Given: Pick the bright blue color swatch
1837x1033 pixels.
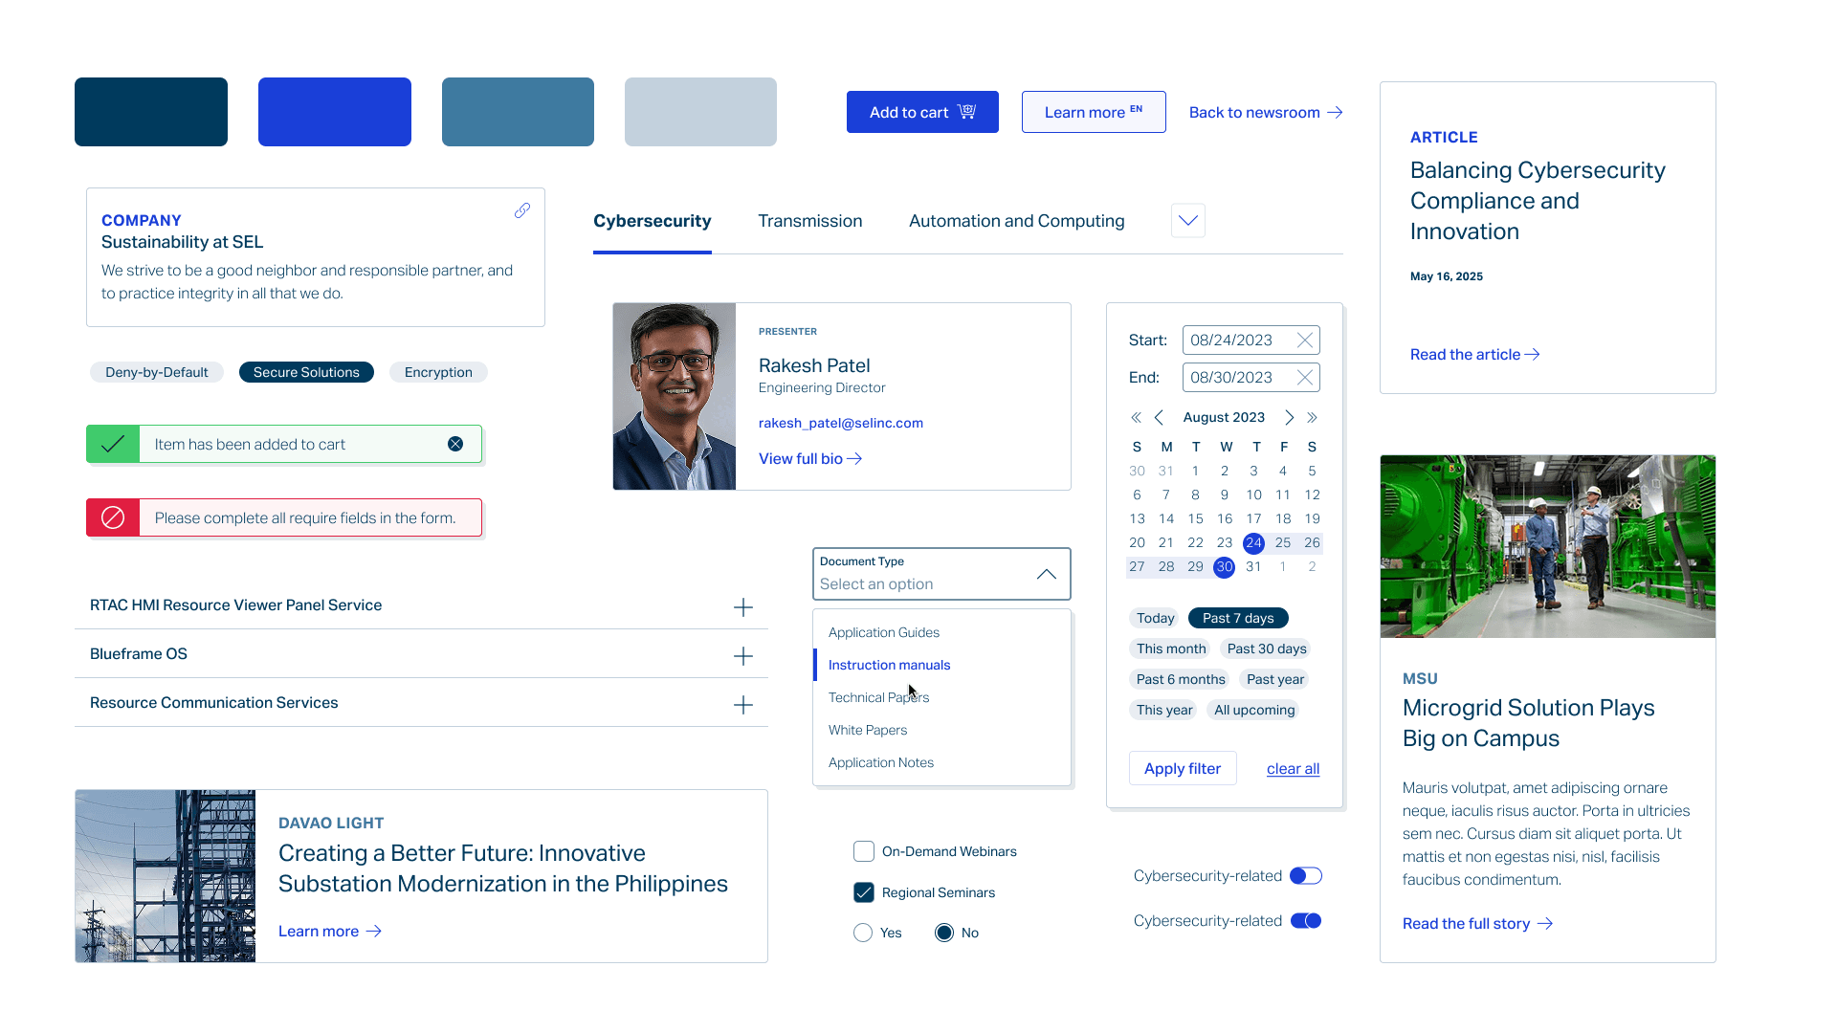Looking at the screenshot, I should click(334, 112).
